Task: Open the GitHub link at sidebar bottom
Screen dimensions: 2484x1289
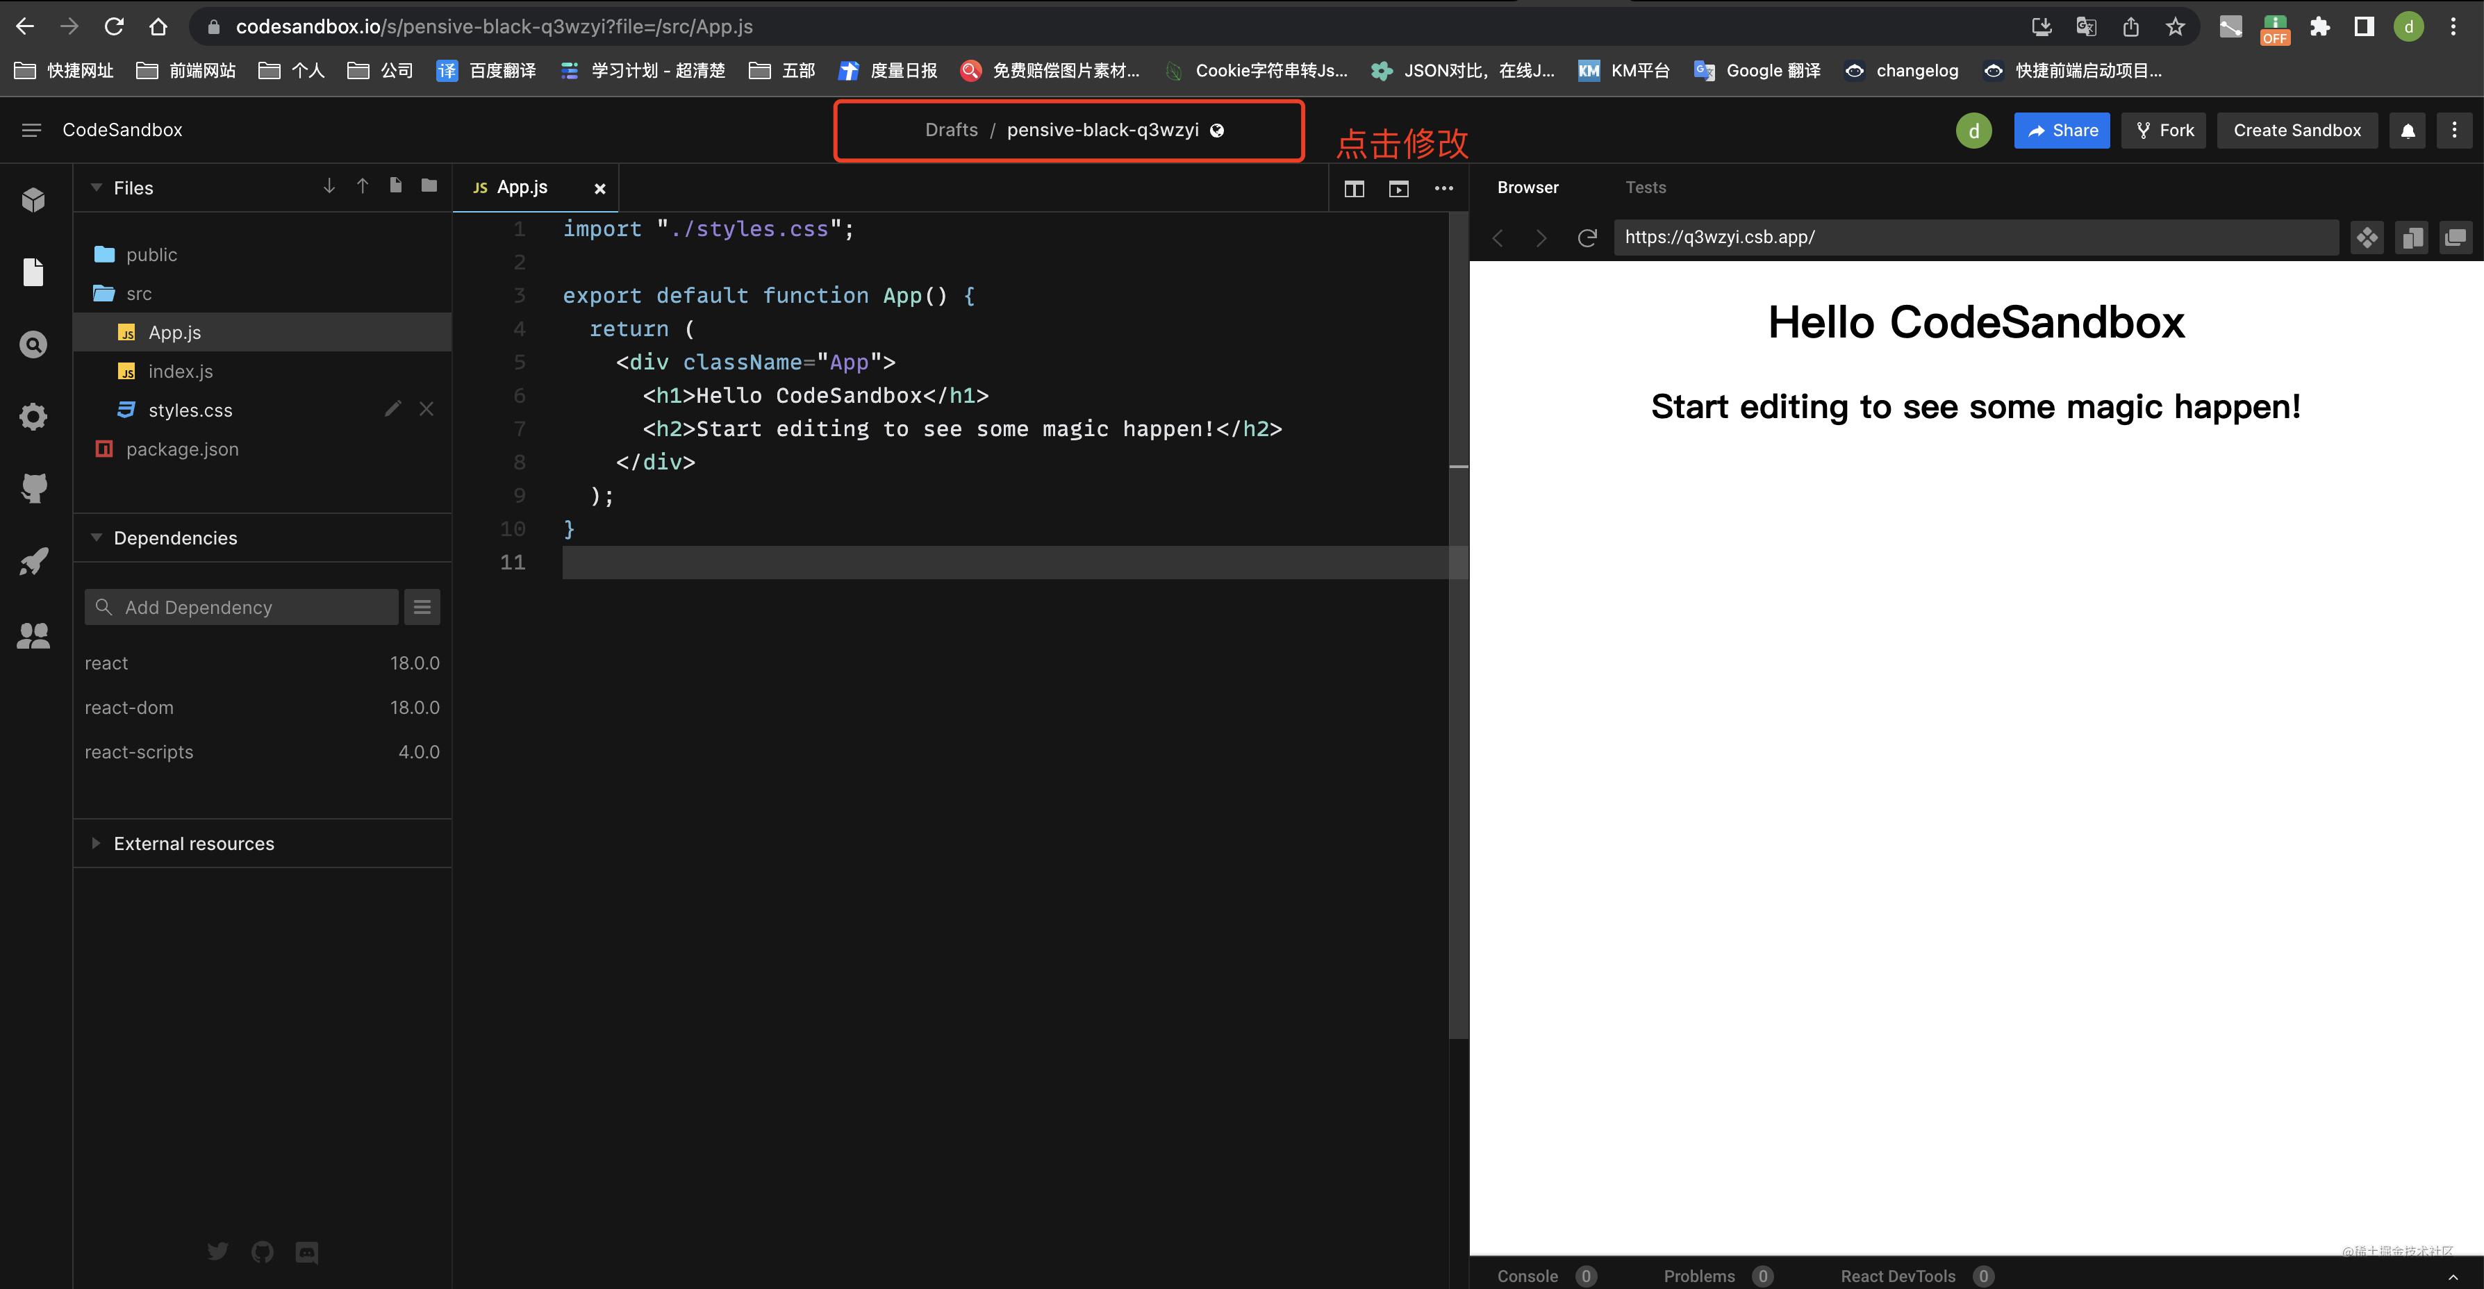Action: click(263, 1252)
